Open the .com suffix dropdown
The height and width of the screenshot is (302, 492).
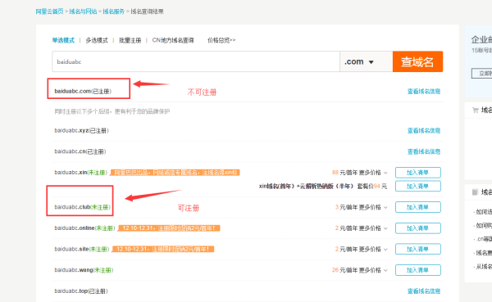tap(366, 61)
